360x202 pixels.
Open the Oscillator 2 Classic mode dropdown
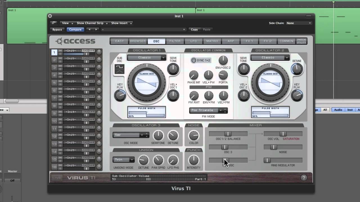[270, 58]
